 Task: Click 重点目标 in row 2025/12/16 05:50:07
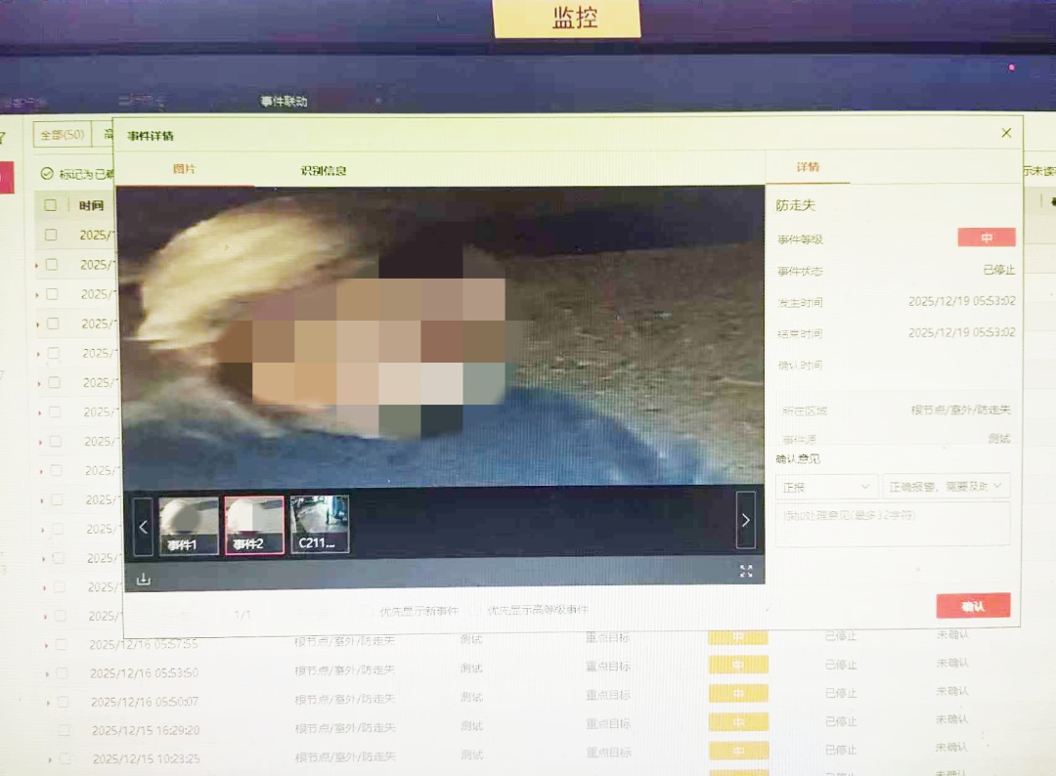coord(608,695)
